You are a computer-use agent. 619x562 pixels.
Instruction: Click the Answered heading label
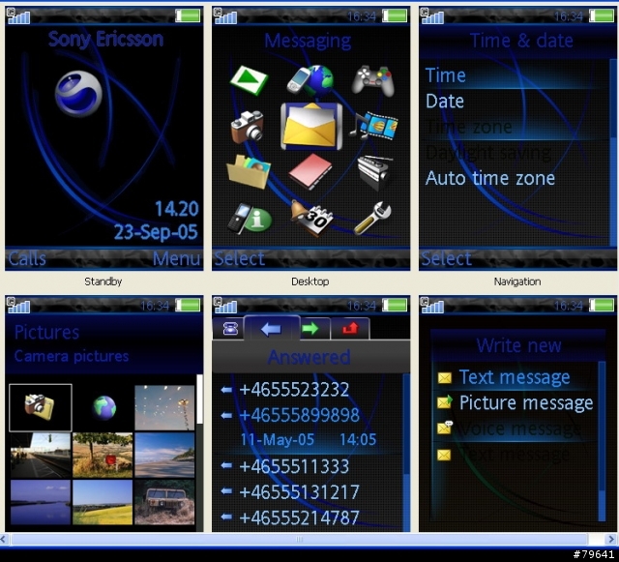pos(309,357)
